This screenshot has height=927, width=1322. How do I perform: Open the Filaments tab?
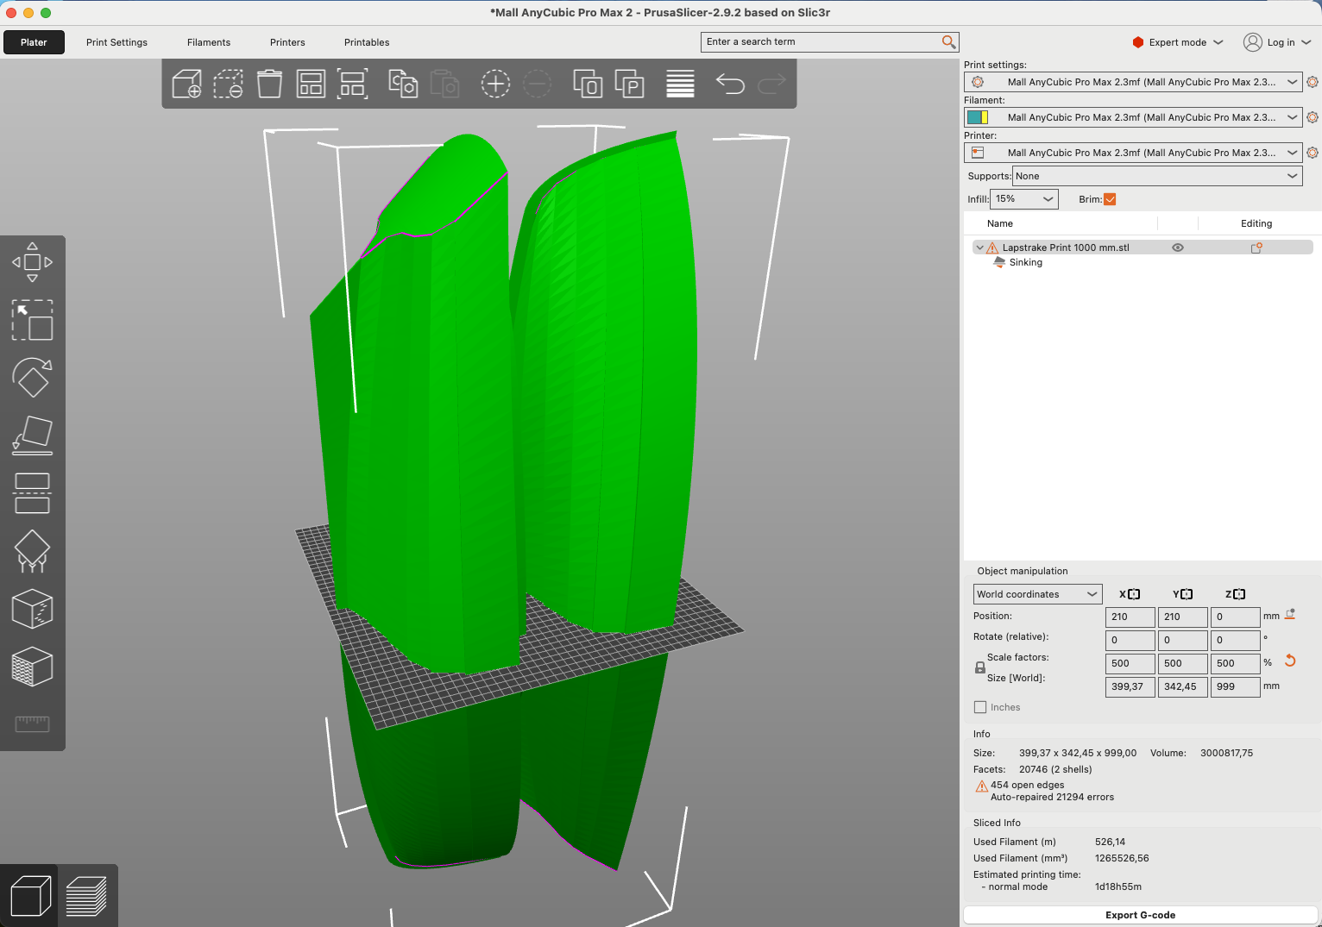(209, 42)
